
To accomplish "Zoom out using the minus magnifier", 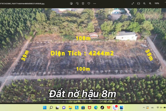I will pyautogui.click(x=144, y=3).
